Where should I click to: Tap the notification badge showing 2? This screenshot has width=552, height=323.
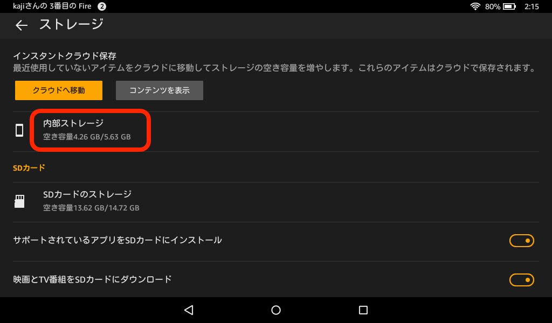(102, 6)
